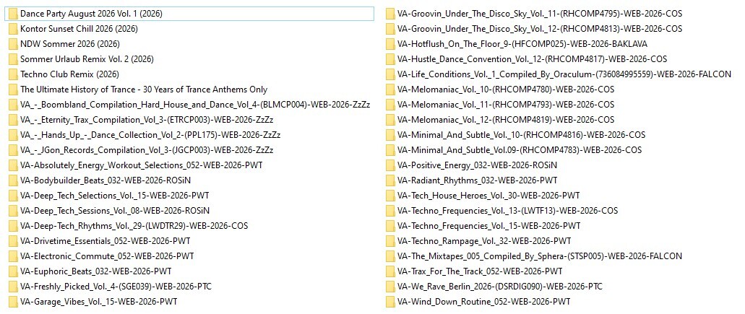The height and width of the screenshot is (314, 745).
Task: Click folder icon of JGon_Records_Compilation_Vol_3
Action: pos(13,150)
